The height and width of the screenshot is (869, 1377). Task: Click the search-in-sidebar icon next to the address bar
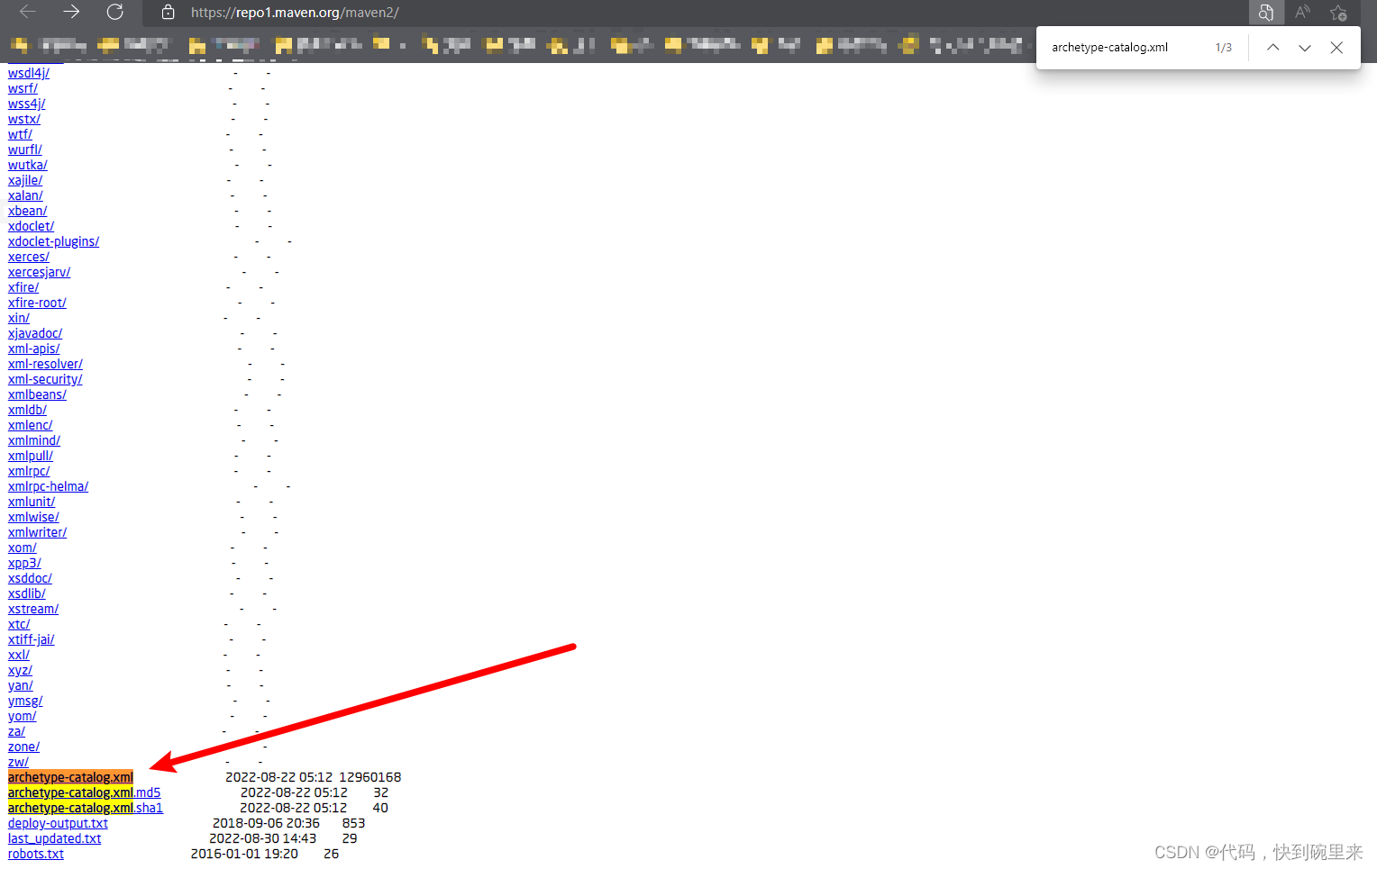(1265, 13)
